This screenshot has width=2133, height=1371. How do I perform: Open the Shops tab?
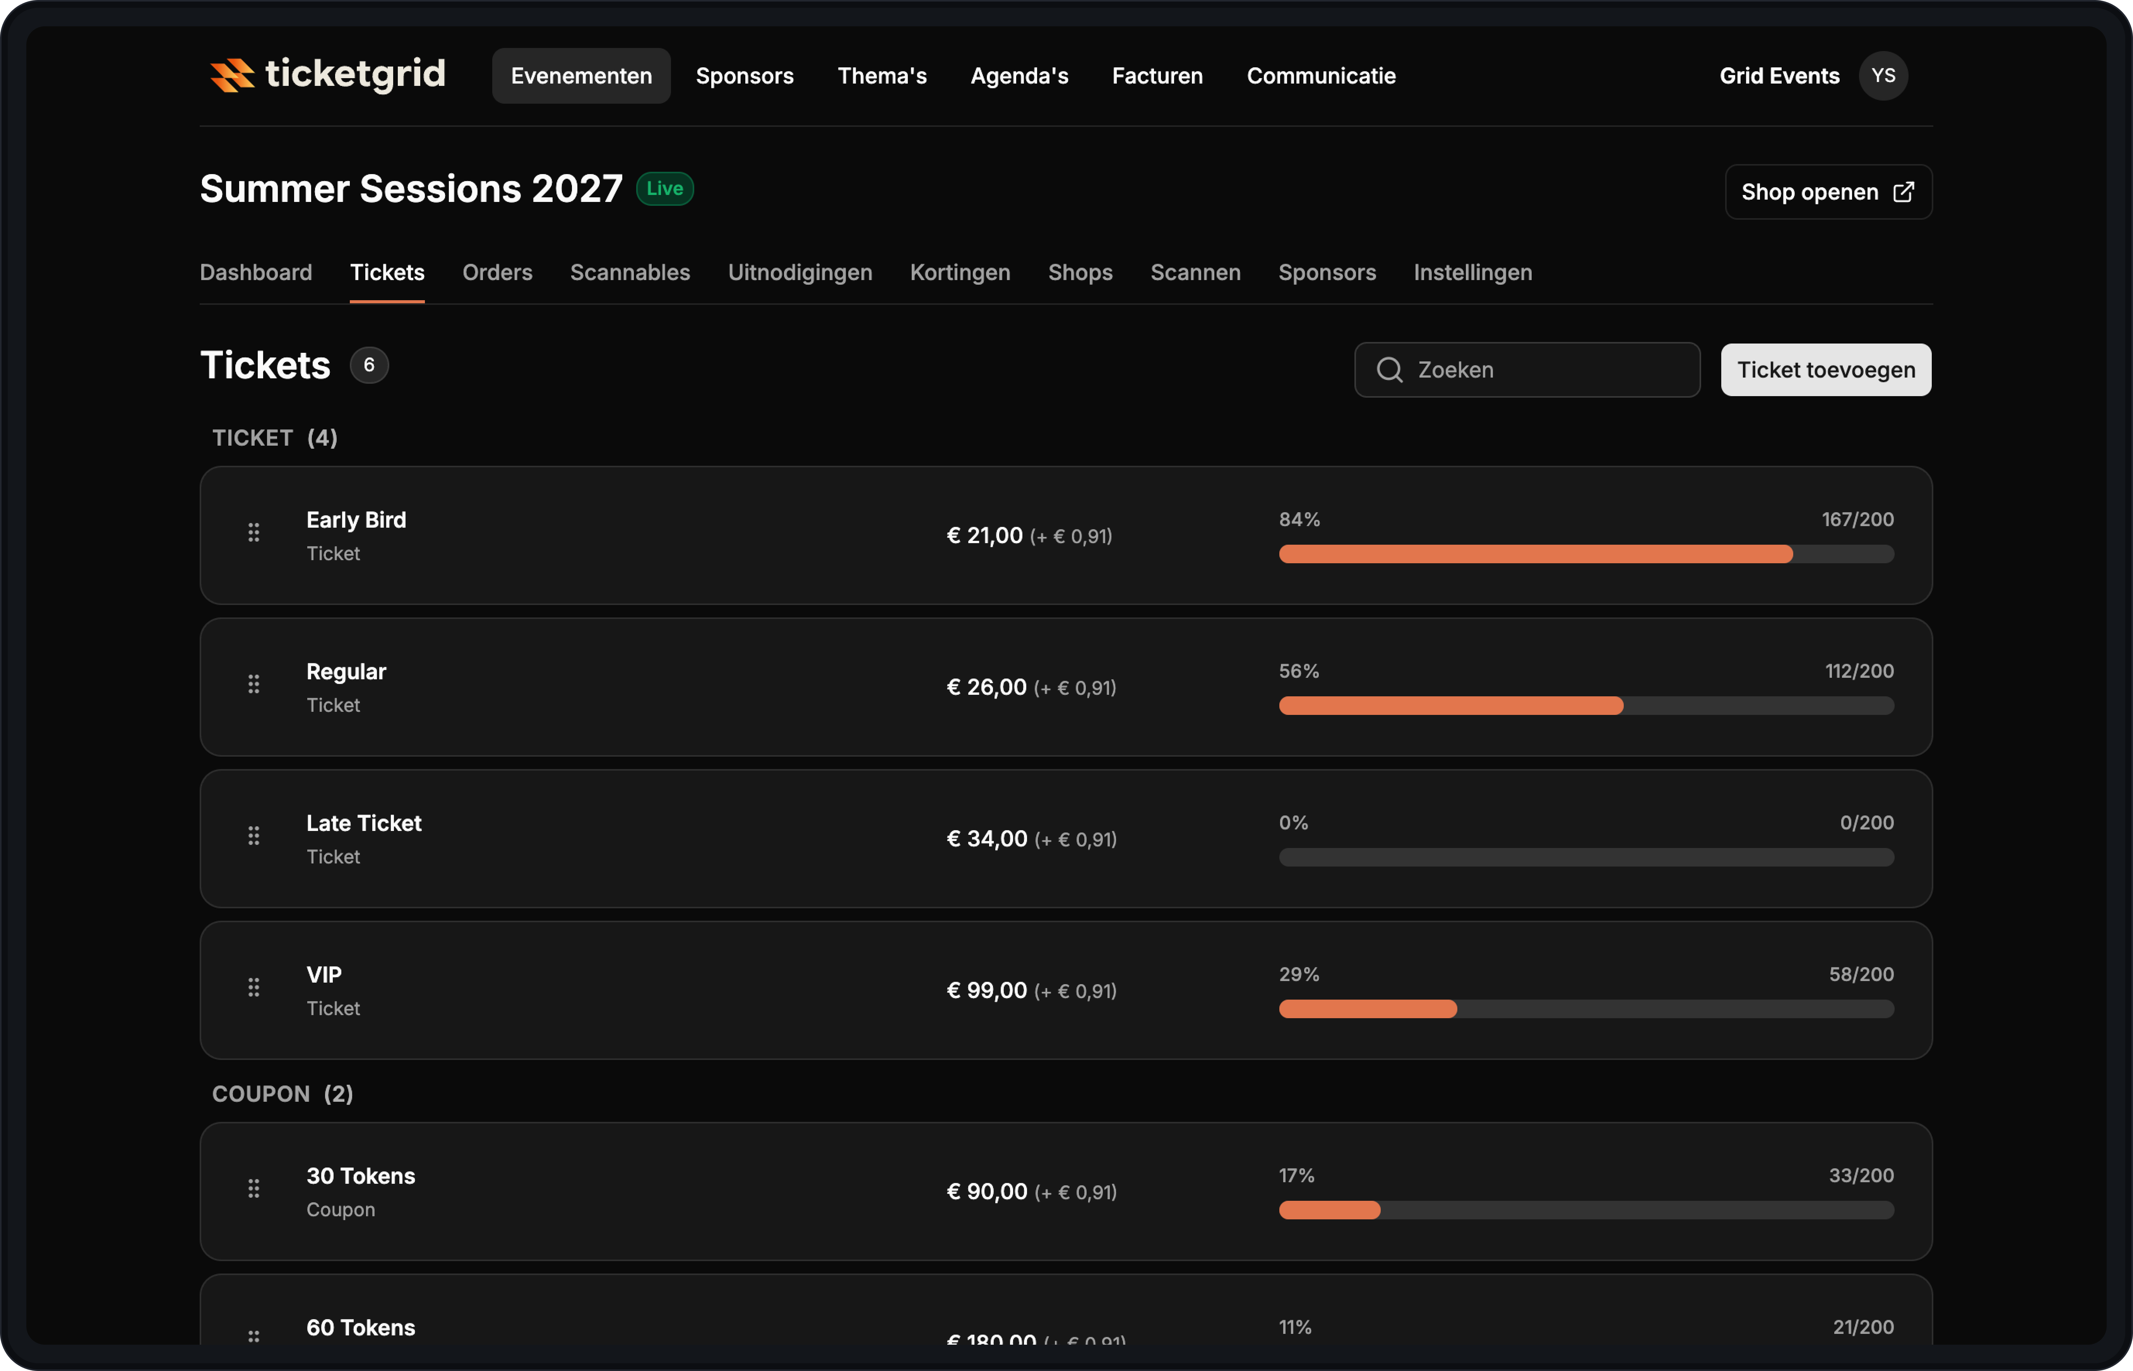1080,272
